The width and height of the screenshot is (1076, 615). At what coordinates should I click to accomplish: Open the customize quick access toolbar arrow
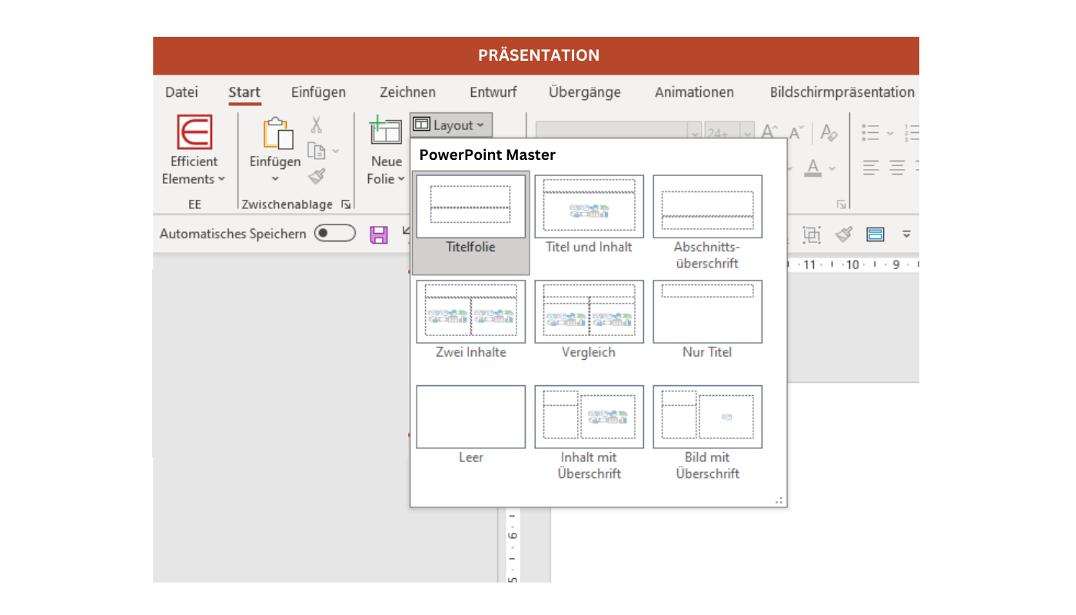(907, 234)
